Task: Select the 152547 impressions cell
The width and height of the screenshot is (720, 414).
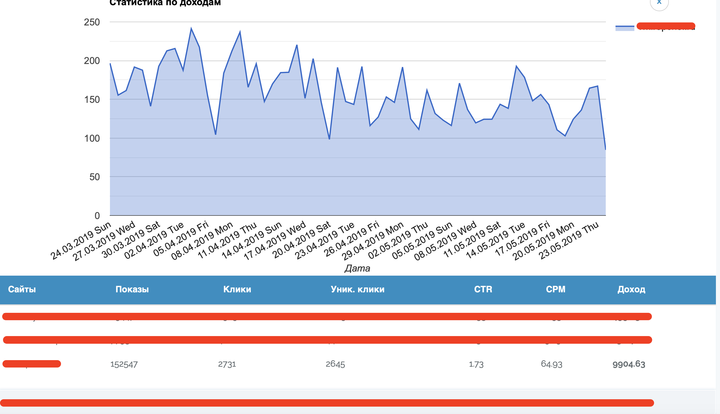Action: click(x=124, y=365)
